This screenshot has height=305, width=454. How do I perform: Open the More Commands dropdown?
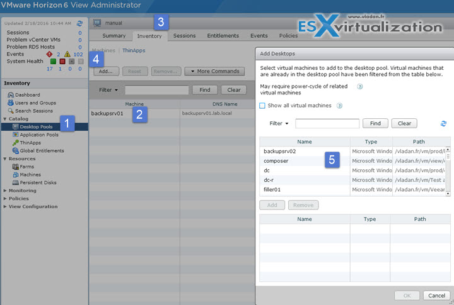214,71
